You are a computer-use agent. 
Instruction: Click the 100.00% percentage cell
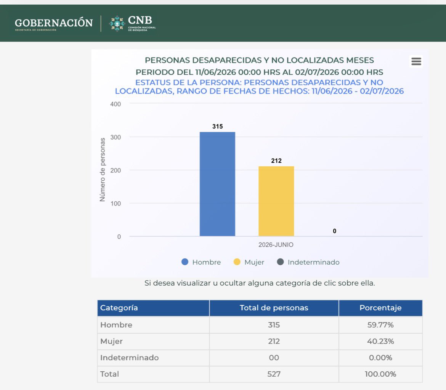coord(380,374)
